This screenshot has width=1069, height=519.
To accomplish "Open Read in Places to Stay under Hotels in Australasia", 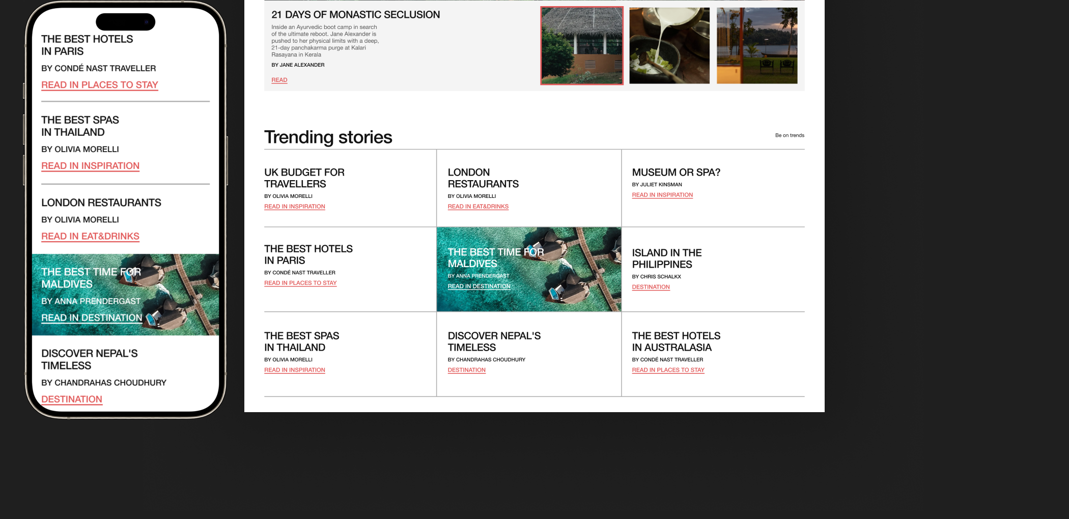I will 668,370.
